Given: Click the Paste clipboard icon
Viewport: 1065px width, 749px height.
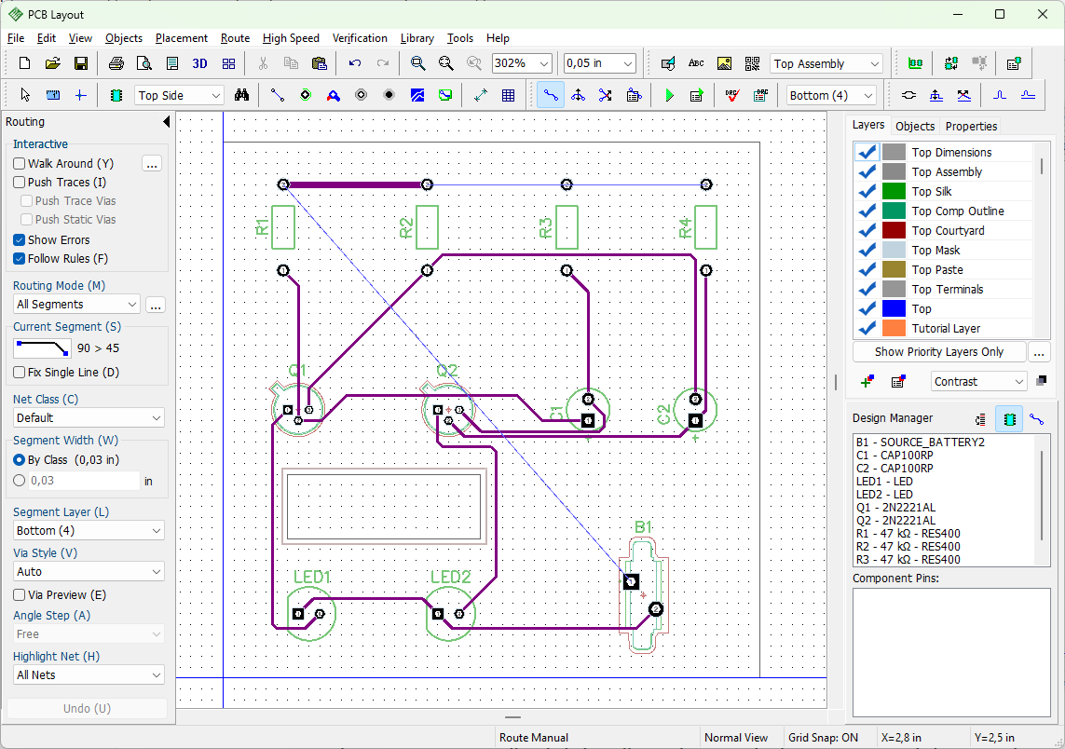Looking at the screenshot, I should pyautogui.click(x=320, y=63).
